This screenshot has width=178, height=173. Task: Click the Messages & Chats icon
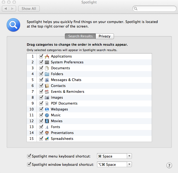pos(47,80)
